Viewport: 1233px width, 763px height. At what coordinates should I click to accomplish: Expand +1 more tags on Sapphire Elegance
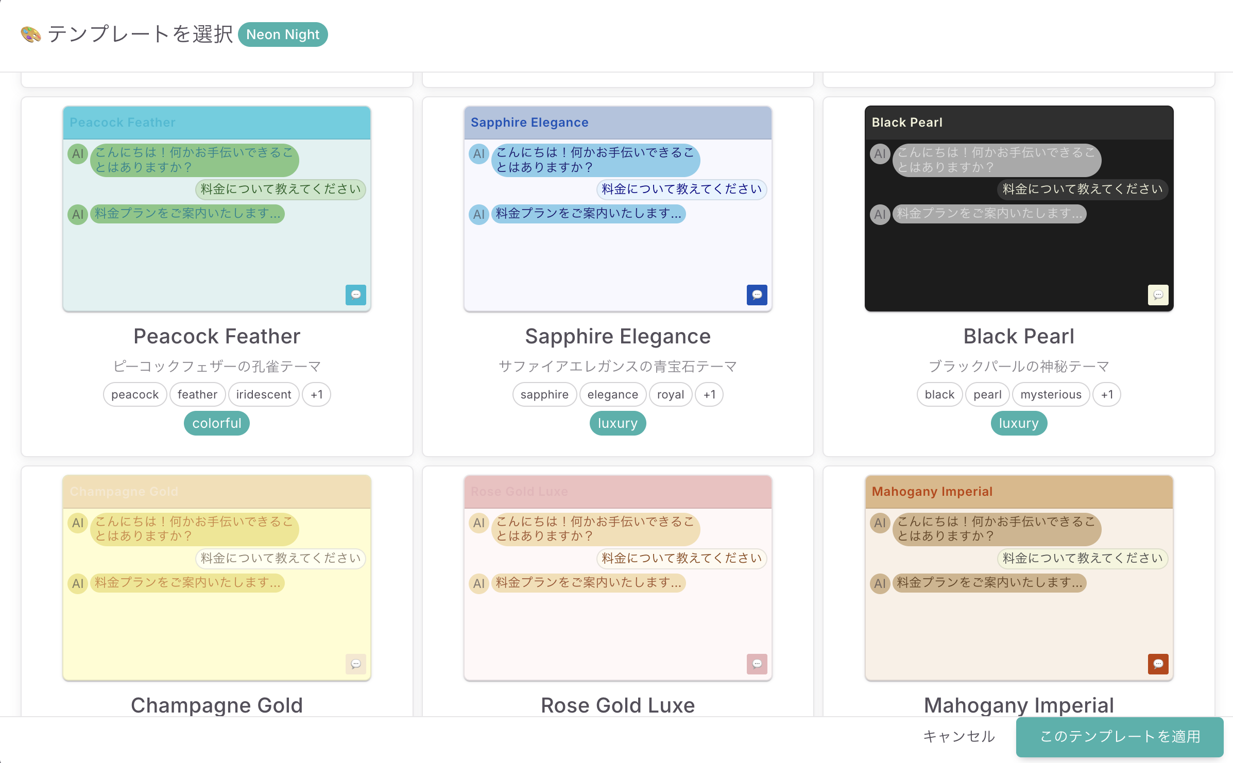710,394
